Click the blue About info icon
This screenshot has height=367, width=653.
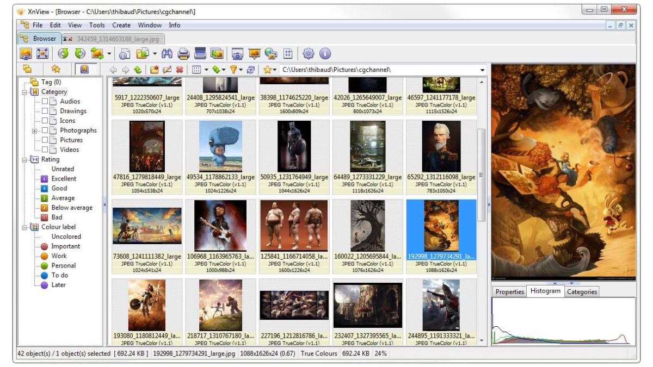point(325,53)
